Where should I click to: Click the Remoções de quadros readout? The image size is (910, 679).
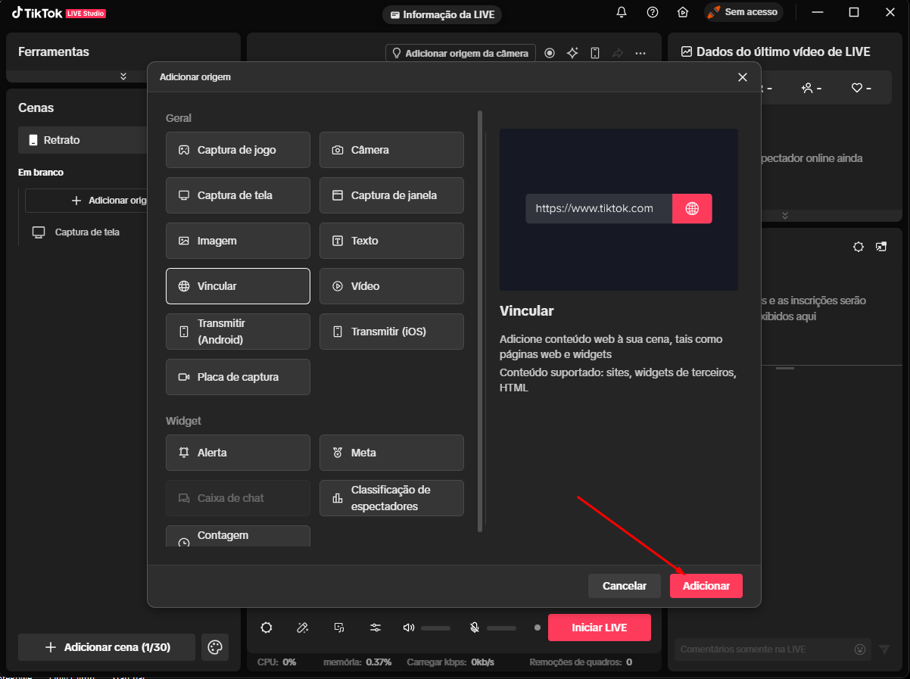pyautogui.click(x=581, y=662)
